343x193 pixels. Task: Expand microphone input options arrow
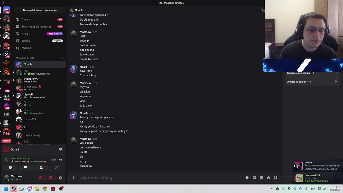pos(44,178)
